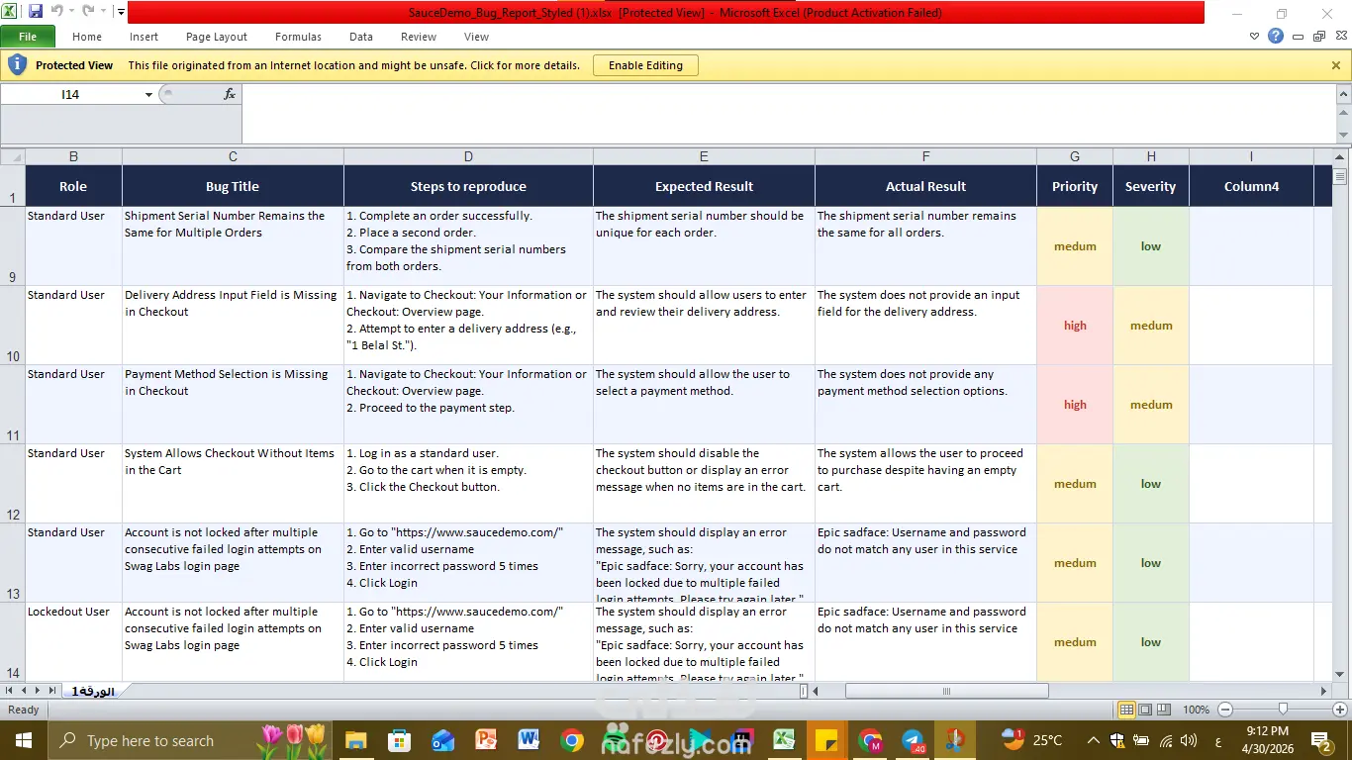Click the zoom out minus button
This screenshot has height=760, width=1352.
1225,710
